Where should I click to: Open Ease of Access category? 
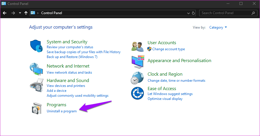[162, 89]
